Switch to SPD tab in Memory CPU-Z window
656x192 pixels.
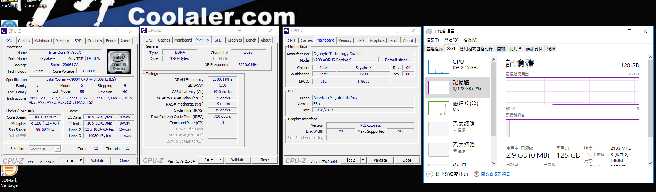218,40
